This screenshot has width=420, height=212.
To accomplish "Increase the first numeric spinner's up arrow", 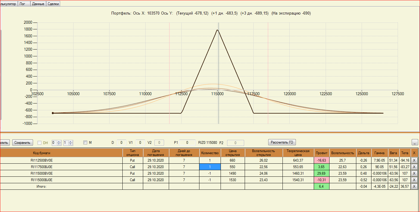I will (x=59, y=141).
